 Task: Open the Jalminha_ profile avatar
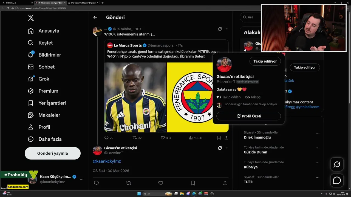97,31
